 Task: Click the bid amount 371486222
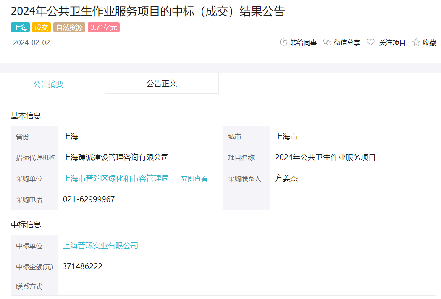[82, 266]
